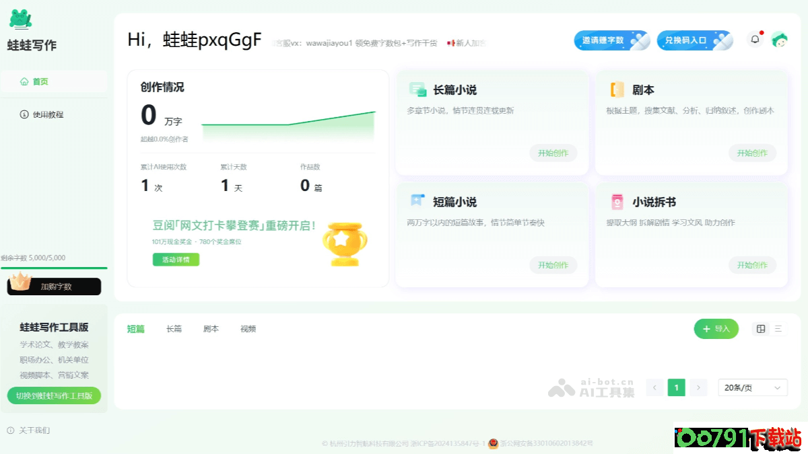The image size is (808, 454).
Task: Go to previous page arrow
Action: (654, 387)
